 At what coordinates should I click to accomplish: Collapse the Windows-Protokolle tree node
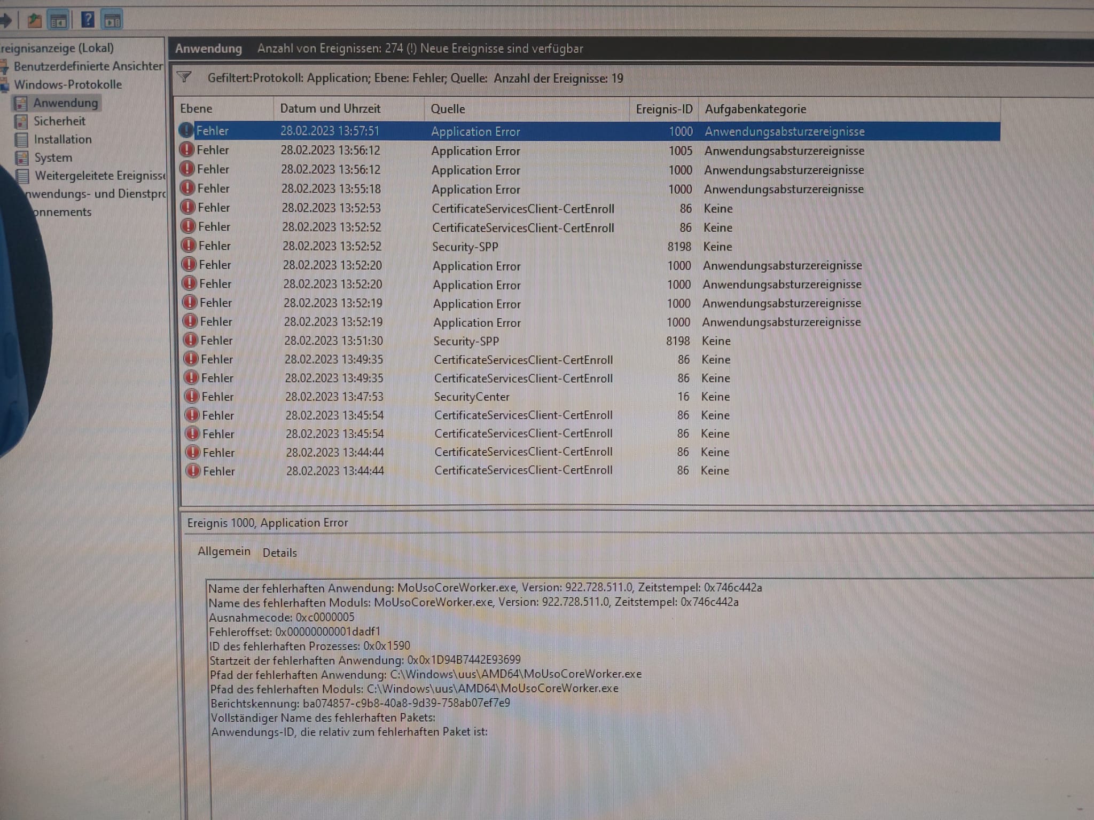tap(67, 84)
